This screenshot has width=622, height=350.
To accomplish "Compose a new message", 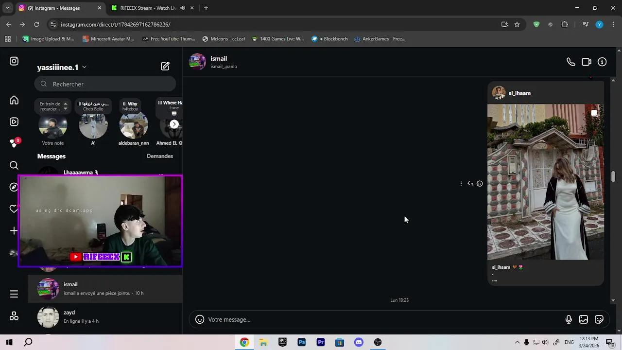I will click(x=165, y=66).
